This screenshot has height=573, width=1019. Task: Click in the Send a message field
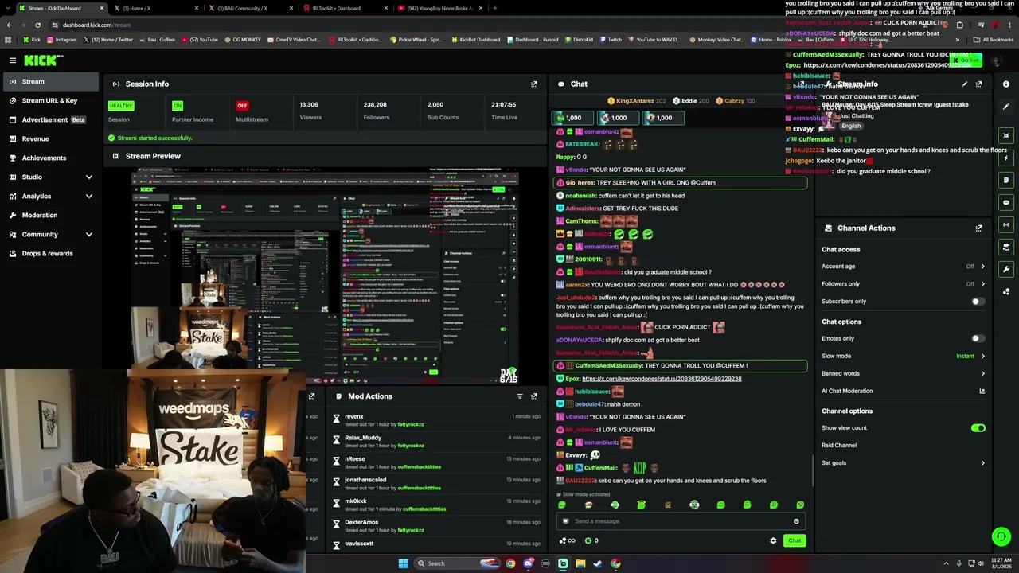(x=681, y=521)
